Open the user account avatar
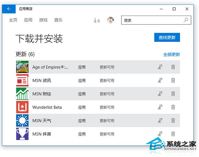The height and width of the screenshot is (157, 199). 110,20
